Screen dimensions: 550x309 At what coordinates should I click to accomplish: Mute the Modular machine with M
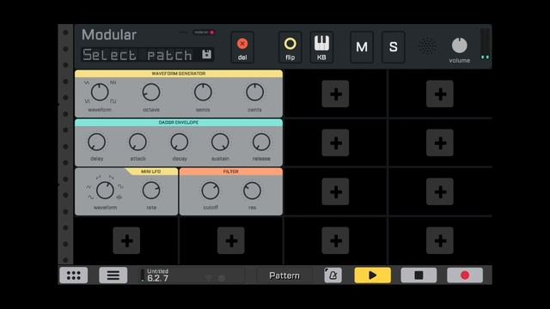(362, 47)
